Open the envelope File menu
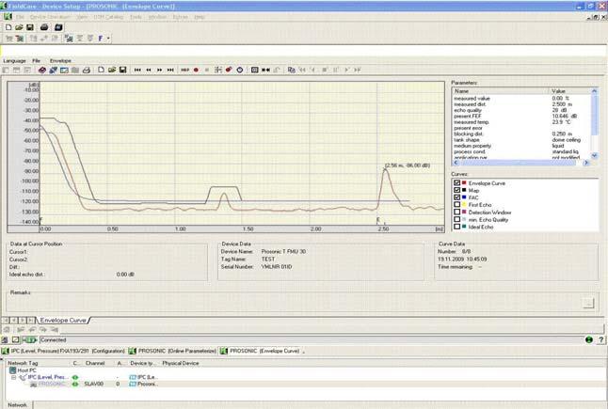The height and width of the screenshot is (409, 608). tap(36, 61)
